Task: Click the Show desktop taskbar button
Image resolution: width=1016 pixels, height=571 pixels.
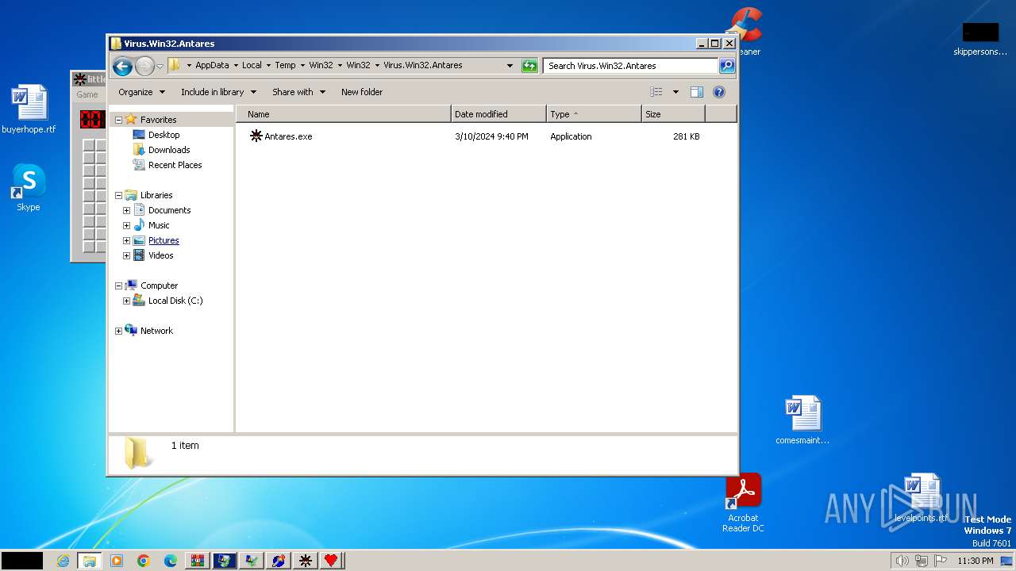Action: click(x=1008, y=561)
